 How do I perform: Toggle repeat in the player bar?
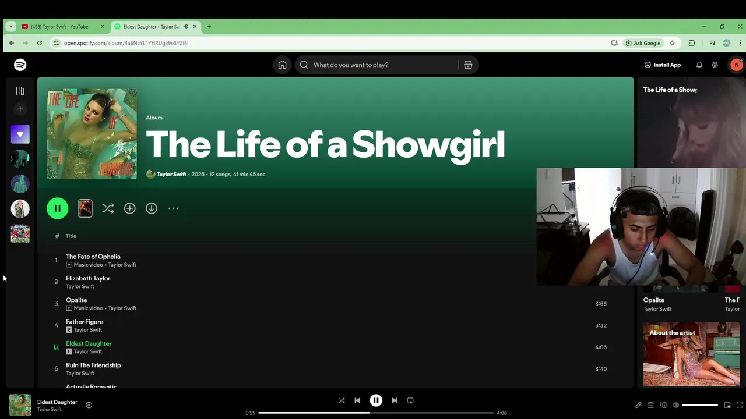[x=410, y=400]
